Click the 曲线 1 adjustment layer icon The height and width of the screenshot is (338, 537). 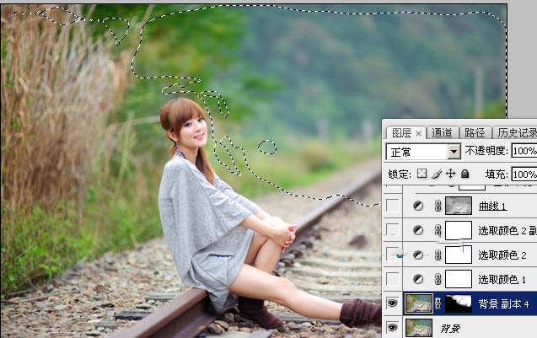point(418,206)
